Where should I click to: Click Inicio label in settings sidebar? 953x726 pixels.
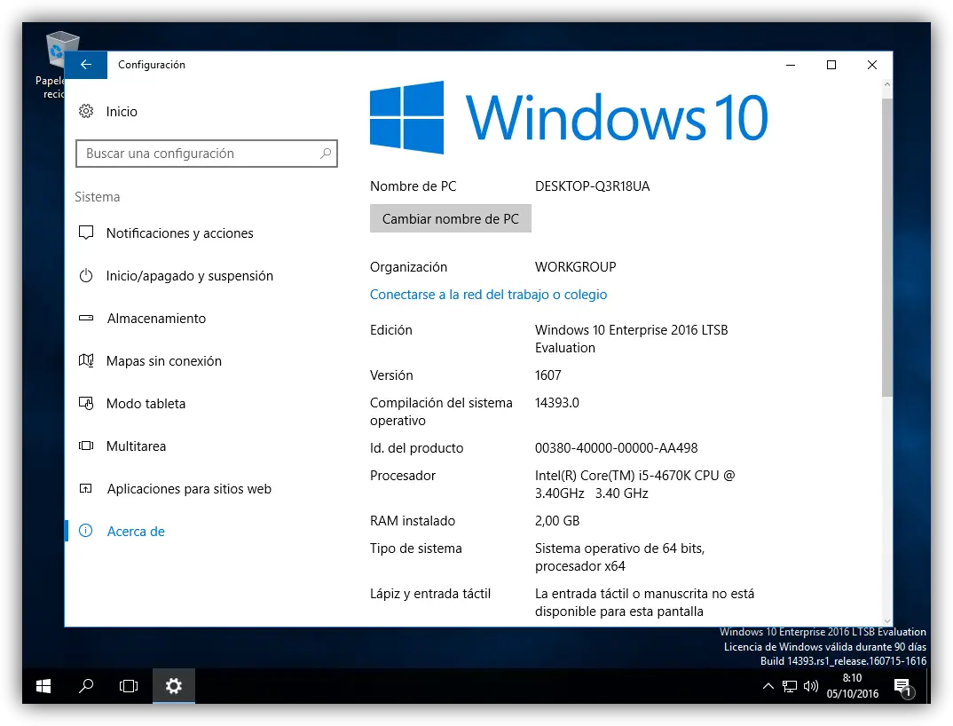point(122,112)
